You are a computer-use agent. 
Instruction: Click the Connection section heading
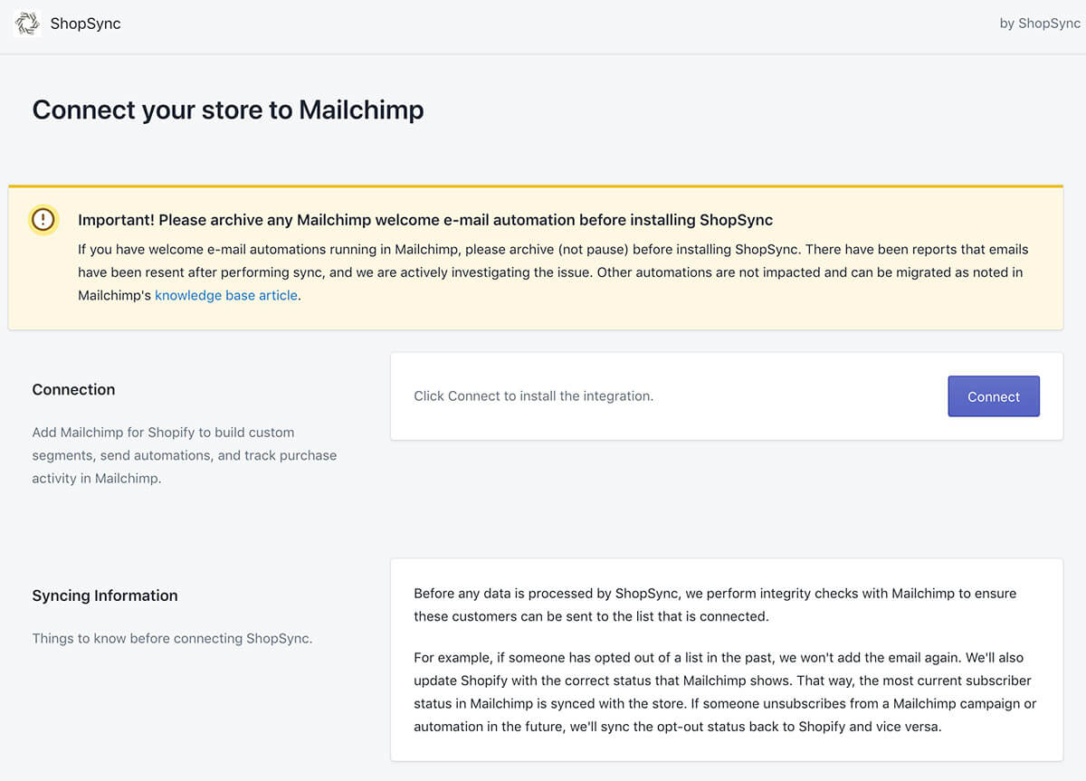click(x=73, y=389)
